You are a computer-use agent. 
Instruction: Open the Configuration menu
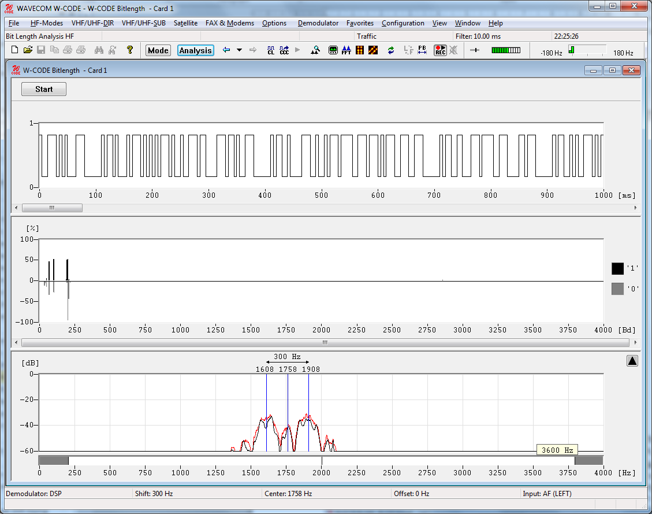pos(403,23)
